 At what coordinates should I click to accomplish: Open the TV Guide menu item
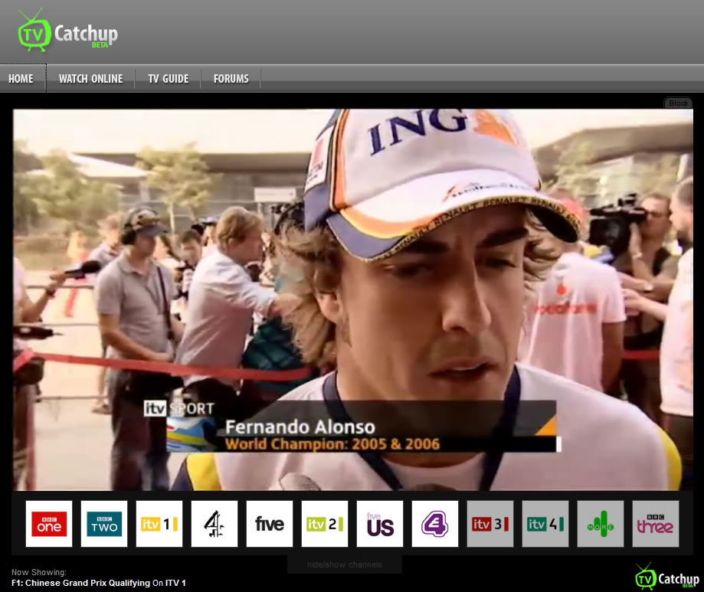click(169, 79)
